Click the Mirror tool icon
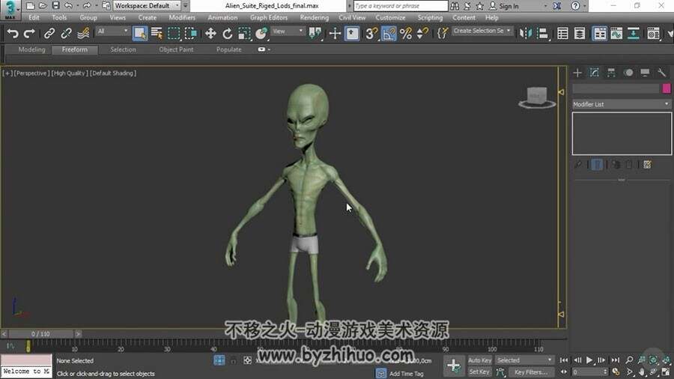Image resolution: width=674 pixels, height=379 pixels. (x=525, y=33)
